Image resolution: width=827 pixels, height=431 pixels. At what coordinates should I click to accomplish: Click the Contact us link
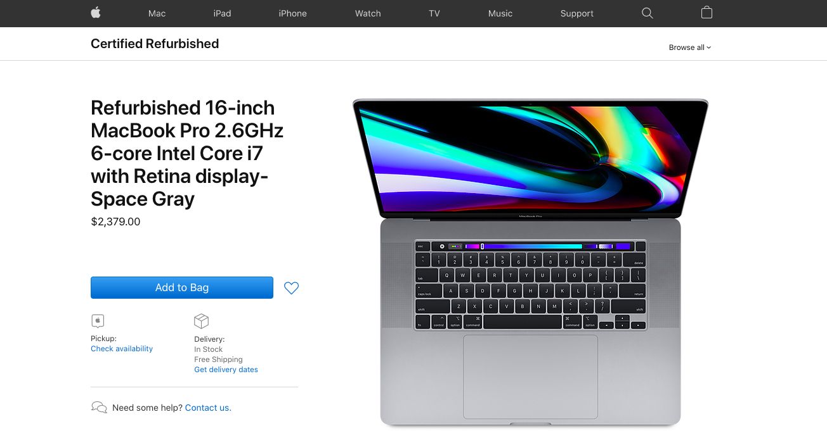[x=208, y=408]
